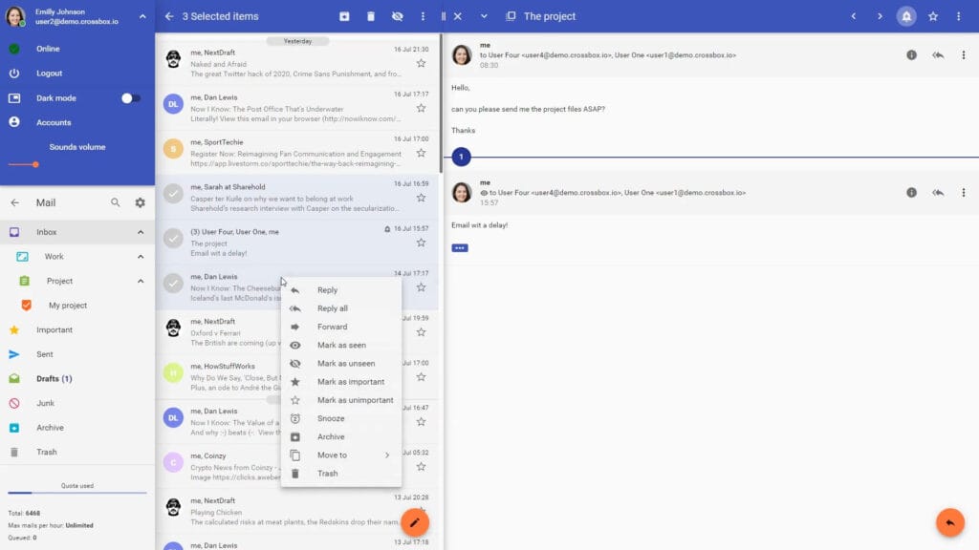This screenshot has width=979, height=550.
Task: Uncheck the selected 'The project' conversation
Action: (x=173, y=238)
